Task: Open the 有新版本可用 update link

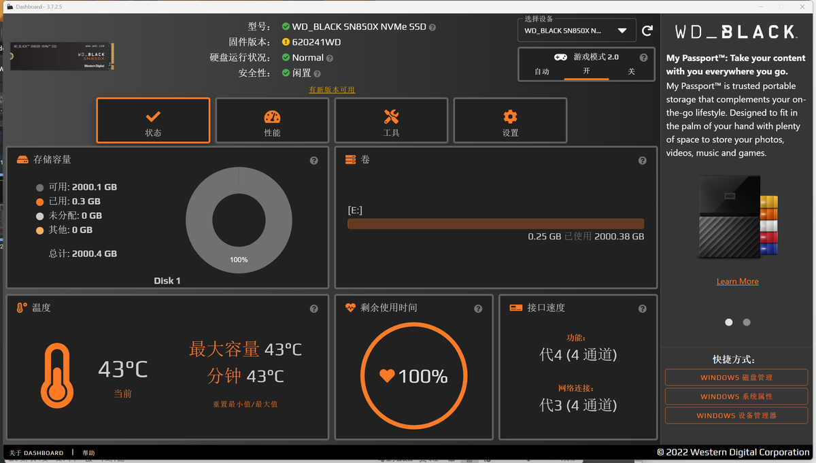Action: pos(332,90)
